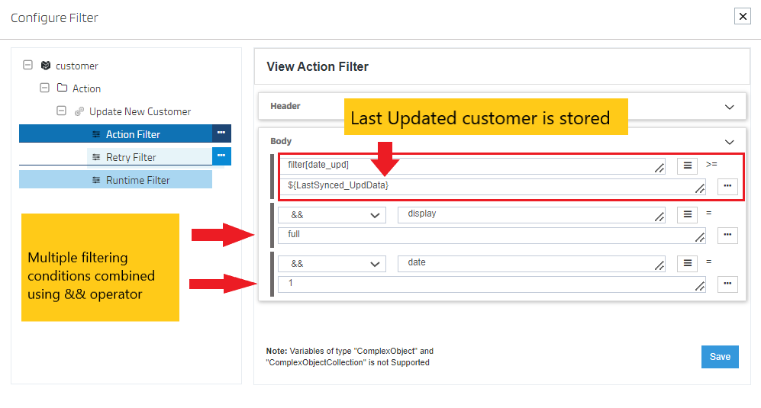Click the Action folder icon
This screenshot has height=408, width=761.
click(62, 88)
